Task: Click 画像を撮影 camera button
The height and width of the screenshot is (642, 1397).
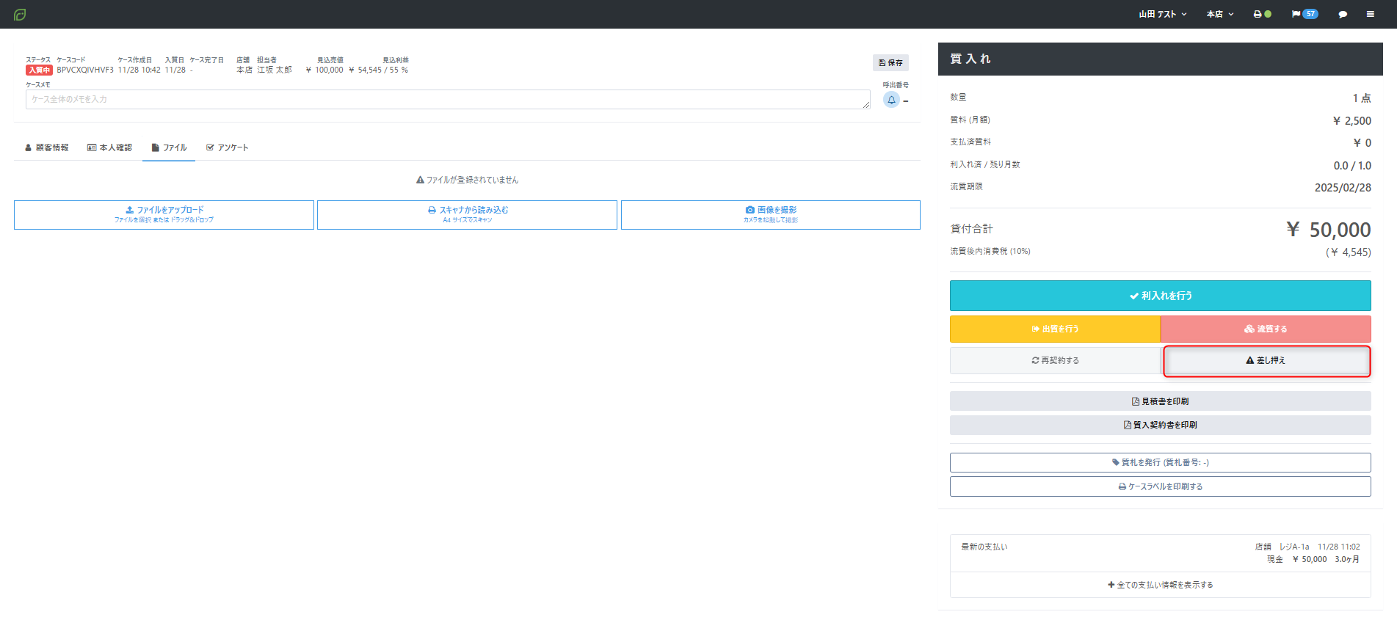Action: pyautogui.click(x=771, y=215)
